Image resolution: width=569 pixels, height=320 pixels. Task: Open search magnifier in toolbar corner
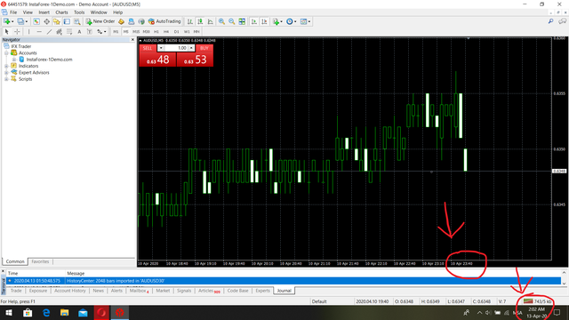(551, 21)
